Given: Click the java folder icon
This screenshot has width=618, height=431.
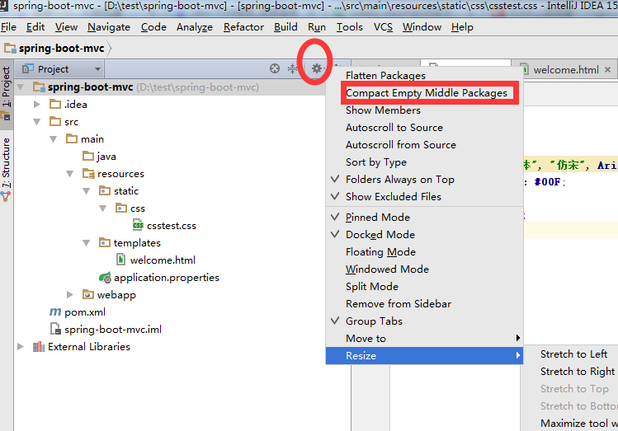Looking at the screenshot, I should (88, 157).
